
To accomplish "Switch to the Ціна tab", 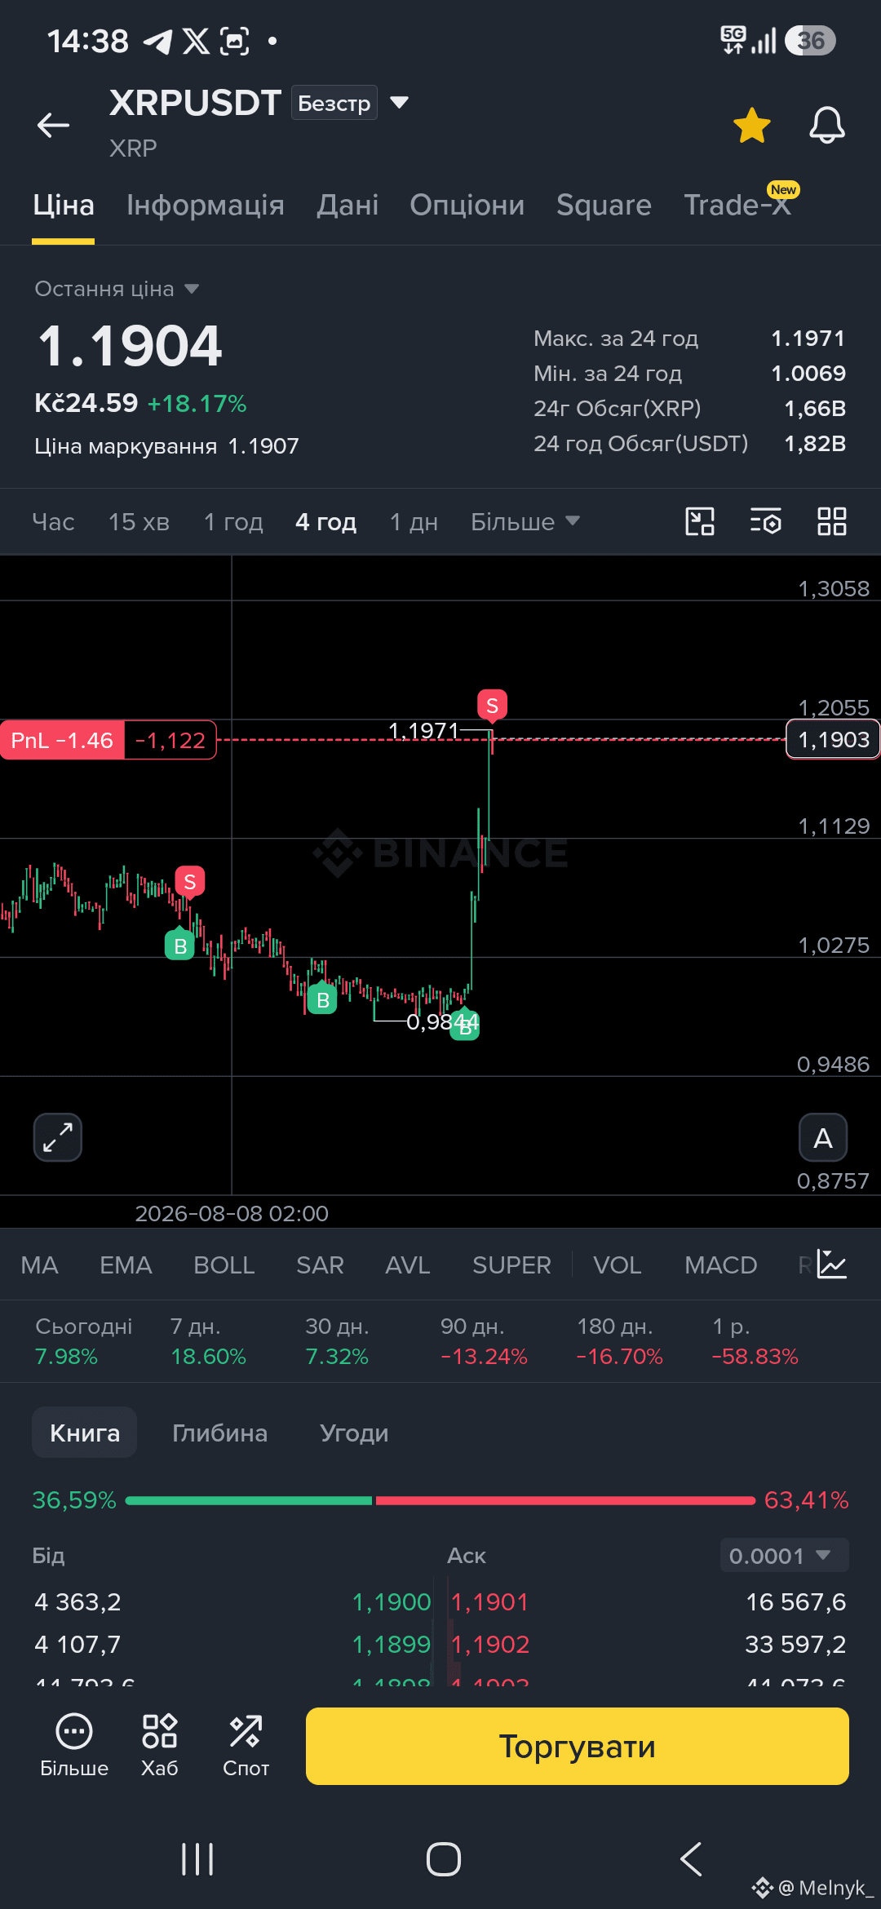I will click(64, 205).
